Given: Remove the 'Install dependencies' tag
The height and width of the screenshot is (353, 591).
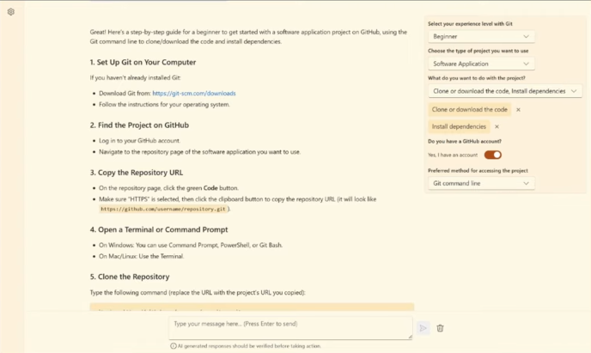Looking at the screenshot, I should pos(497,126).
